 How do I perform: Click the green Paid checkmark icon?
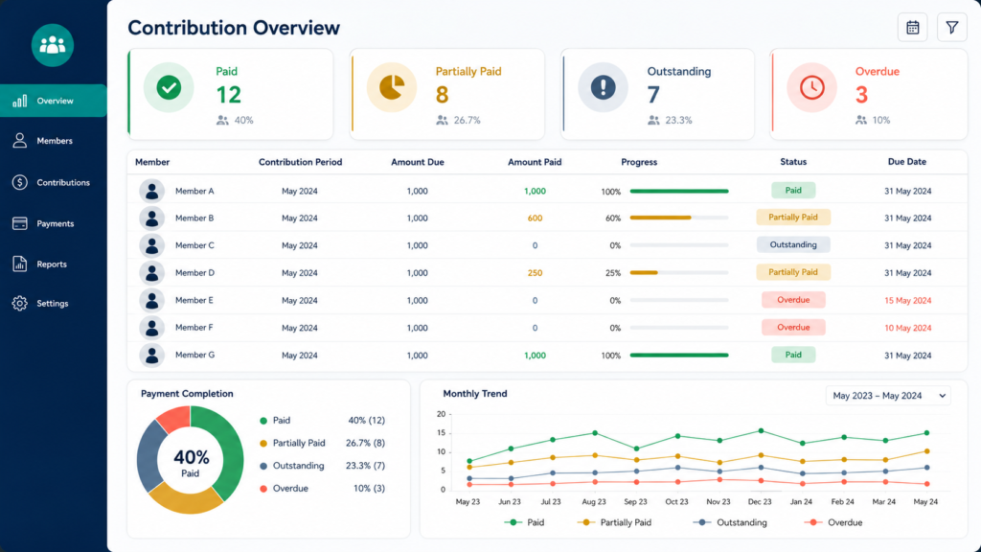coord(169,87)
